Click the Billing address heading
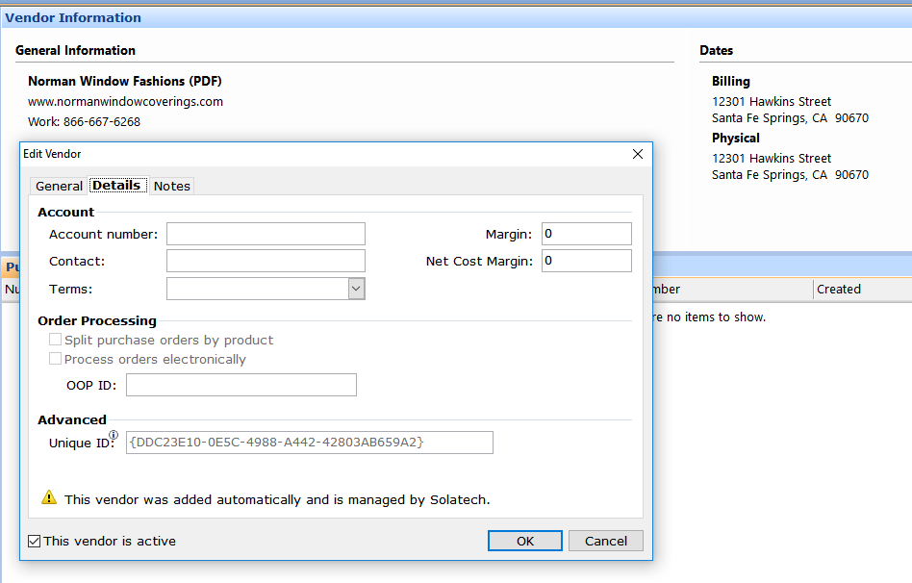The height and width of the screenshot is (583, 912). pyautogui.click(x=730, y=82)
